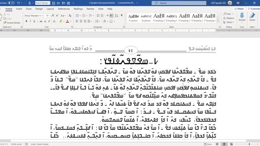Clear all formatting
This screenshot has height=146, width=260.
(70, 15)
